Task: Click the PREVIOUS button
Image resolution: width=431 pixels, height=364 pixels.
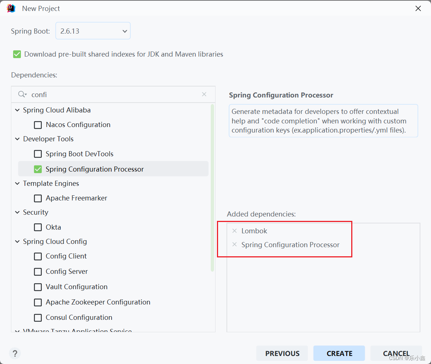Action: pyautogui.click(x=282, y=353)
